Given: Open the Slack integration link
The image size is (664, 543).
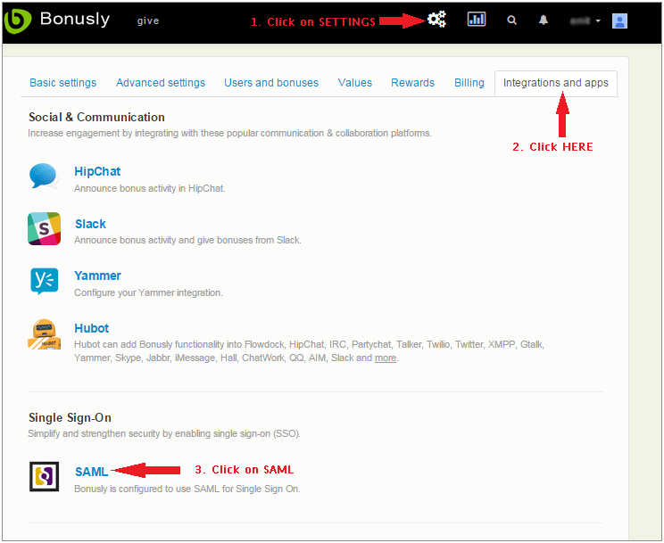Looking at the screenshot, I should pyautogui.click(x=90, y=224).
